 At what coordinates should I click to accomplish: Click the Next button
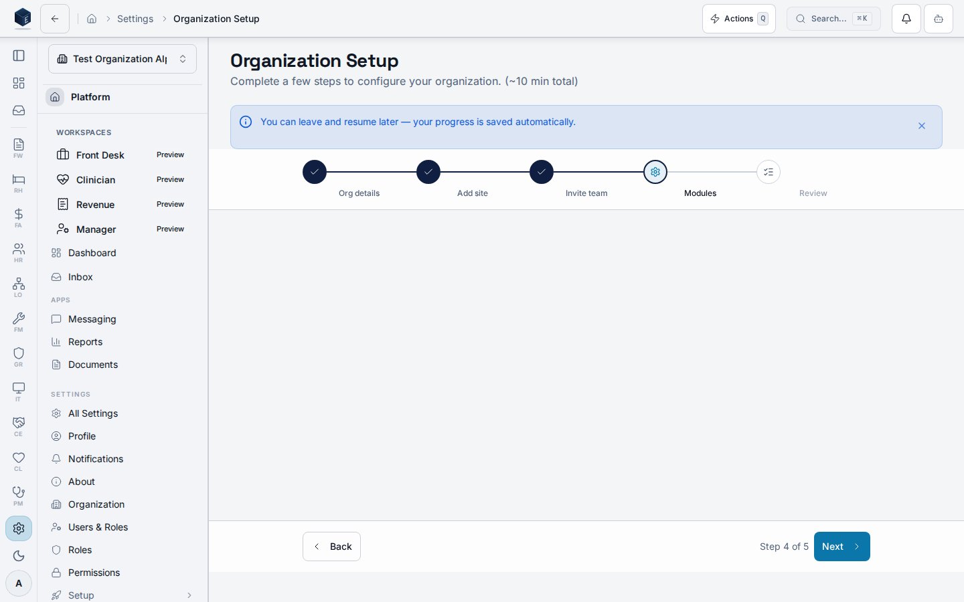point(841,546)
